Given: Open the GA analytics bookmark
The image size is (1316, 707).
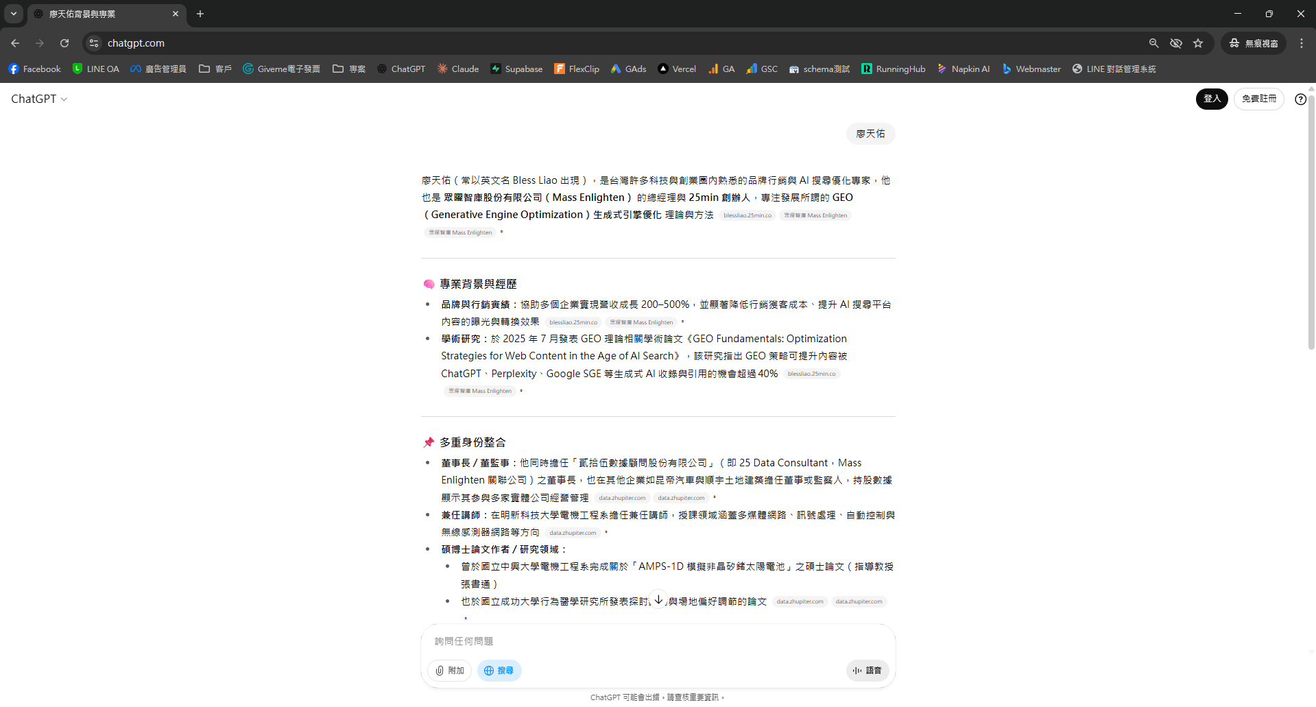Looking at the screenshot, I should (721, 69).
